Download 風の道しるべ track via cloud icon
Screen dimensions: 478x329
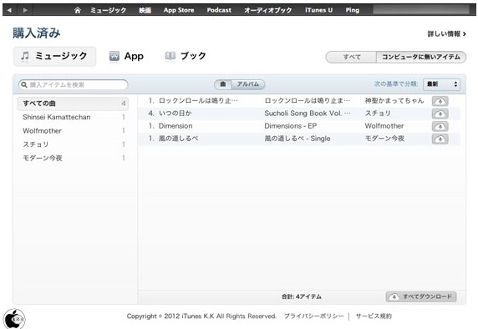coord(440,139)
